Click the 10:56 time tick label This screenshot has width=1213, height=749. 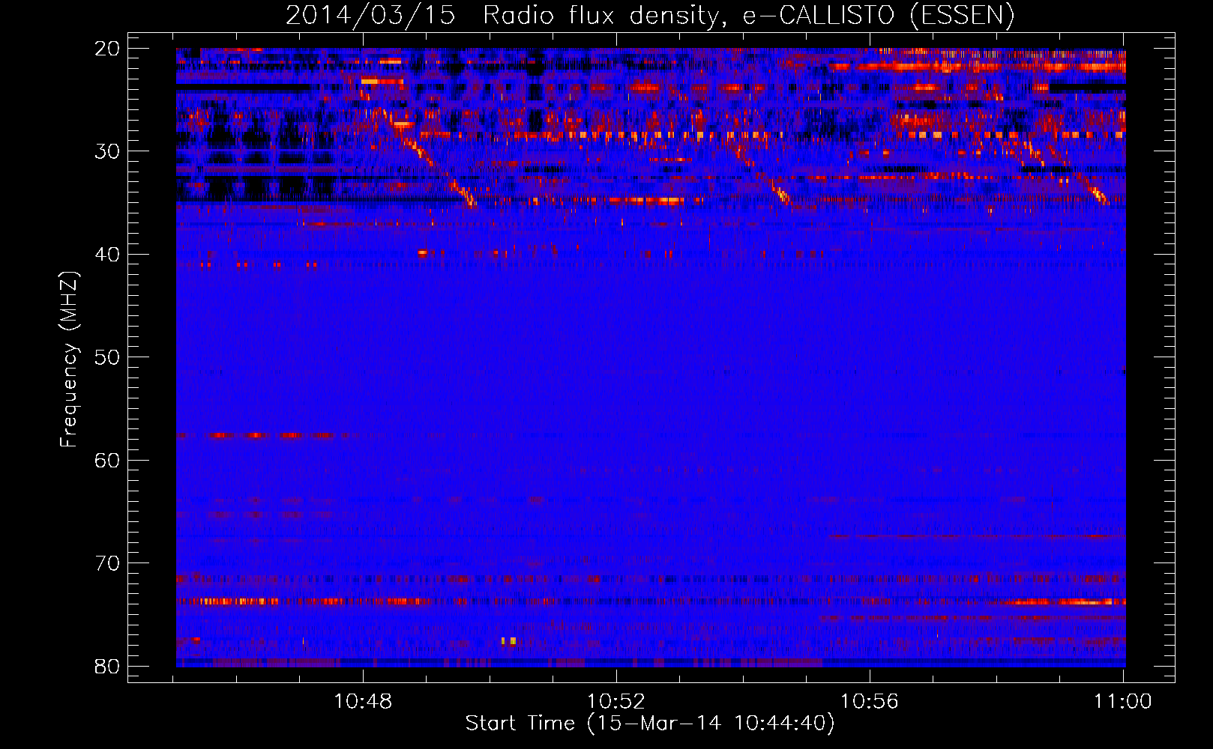pos(870,702)
